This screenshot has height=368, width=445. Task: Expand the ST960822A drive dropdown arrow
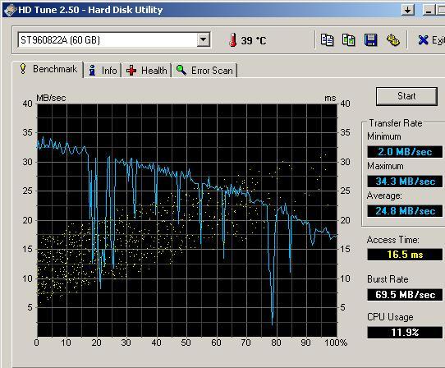coord(203,39)
